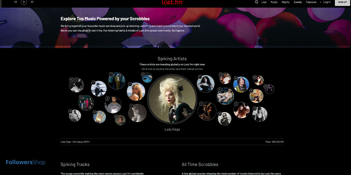Select artist bubble ranked number 17
The width and height of the screenshot is (351, 175).
tap(99, 117)
